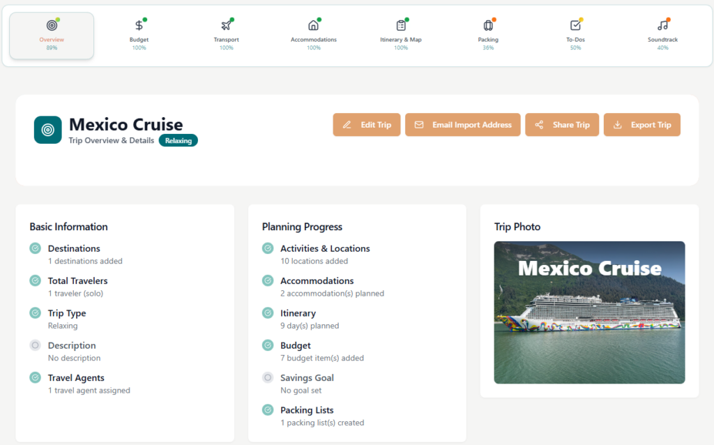Click the Share Trip button
Image resolution: width=714 pixels, height=445 pixels.
tap(562, 125)
